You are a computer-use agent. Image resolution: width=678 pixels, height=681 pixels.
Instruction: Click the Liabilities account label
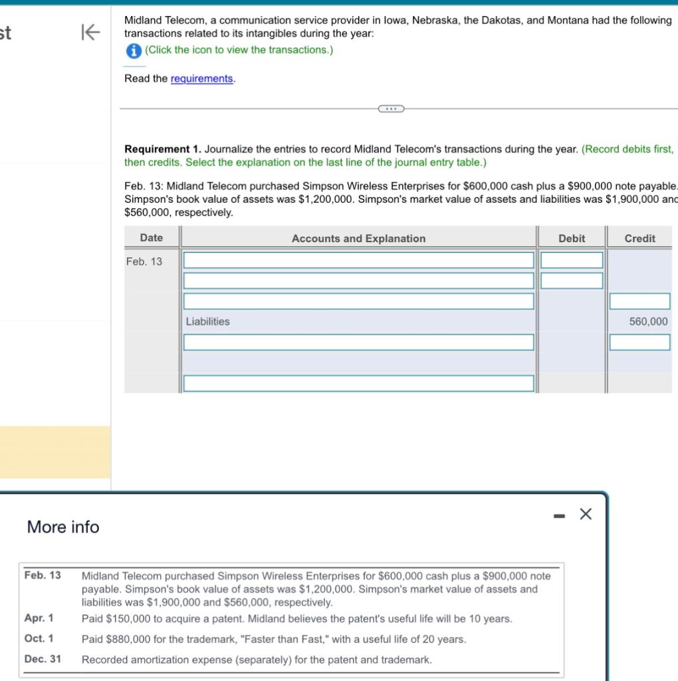click(207, 321)
